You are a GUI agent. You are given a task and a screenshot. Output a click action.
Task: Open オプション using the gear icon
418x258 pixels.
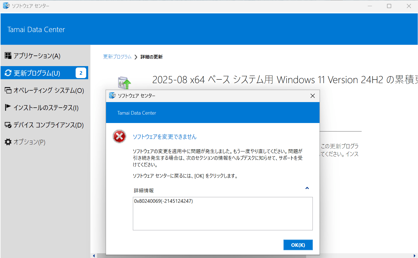[x=8, y=142]
